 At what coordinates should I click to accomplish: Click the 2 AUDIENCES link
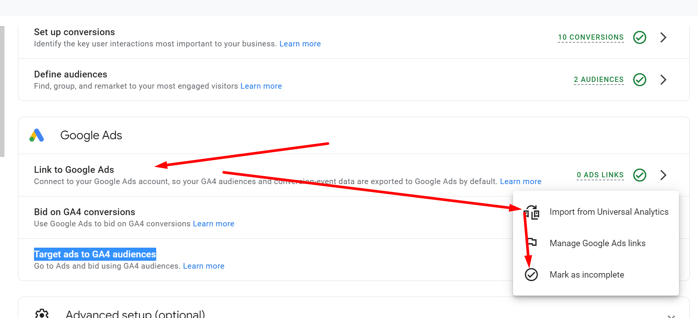(x=599, y=80)
